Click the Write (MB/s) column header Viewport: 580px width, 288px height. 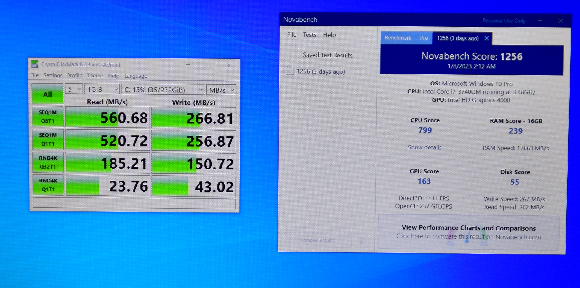[194, 103]
